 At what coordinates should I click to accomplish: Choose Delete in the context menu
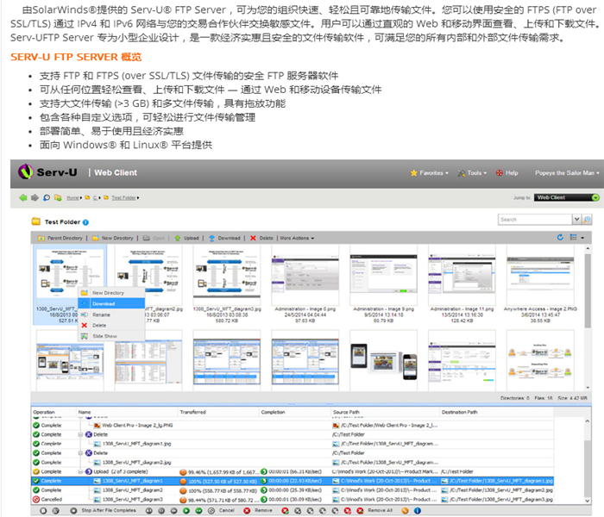click(x=111, y=326)
